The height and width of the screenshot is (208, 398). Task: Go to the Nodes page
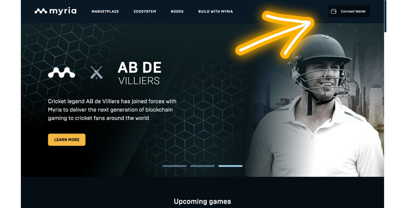[177, 12]
